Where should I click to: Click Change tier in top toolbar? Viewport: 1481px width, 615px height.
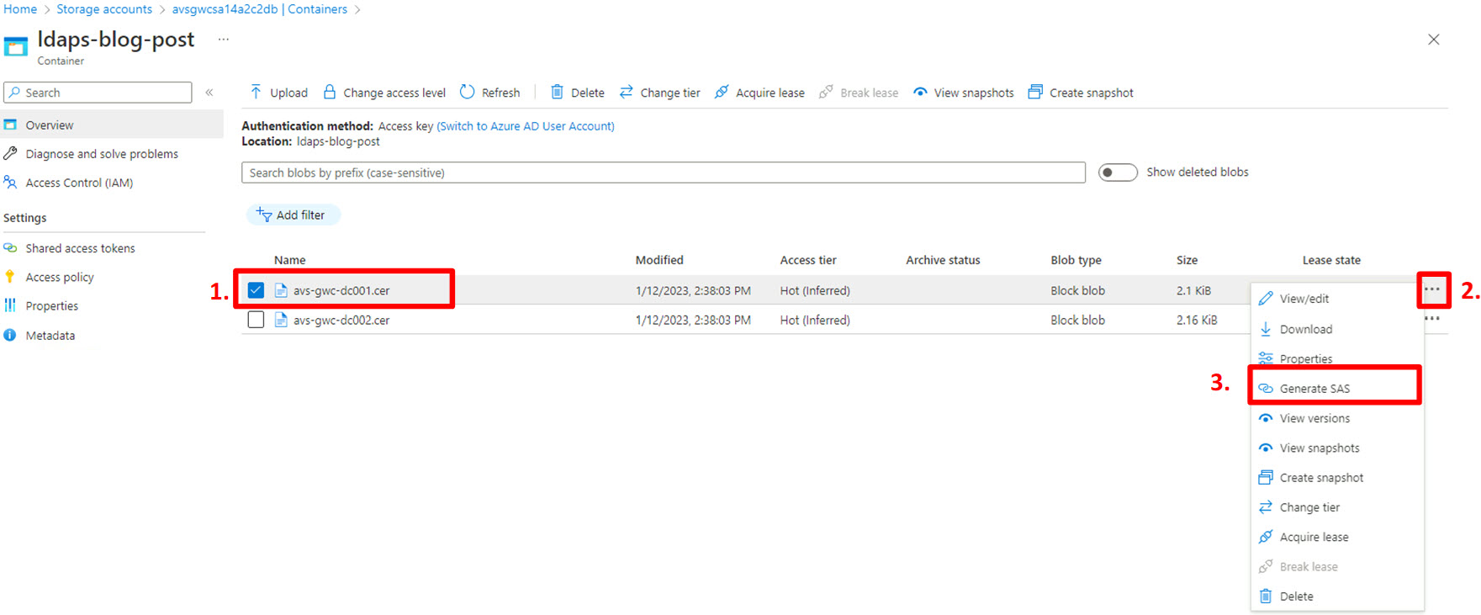[659, 93]
